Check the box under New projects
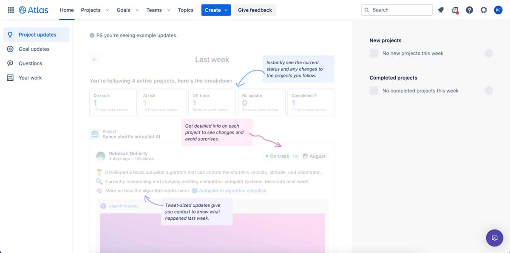 tap(374, 53)
